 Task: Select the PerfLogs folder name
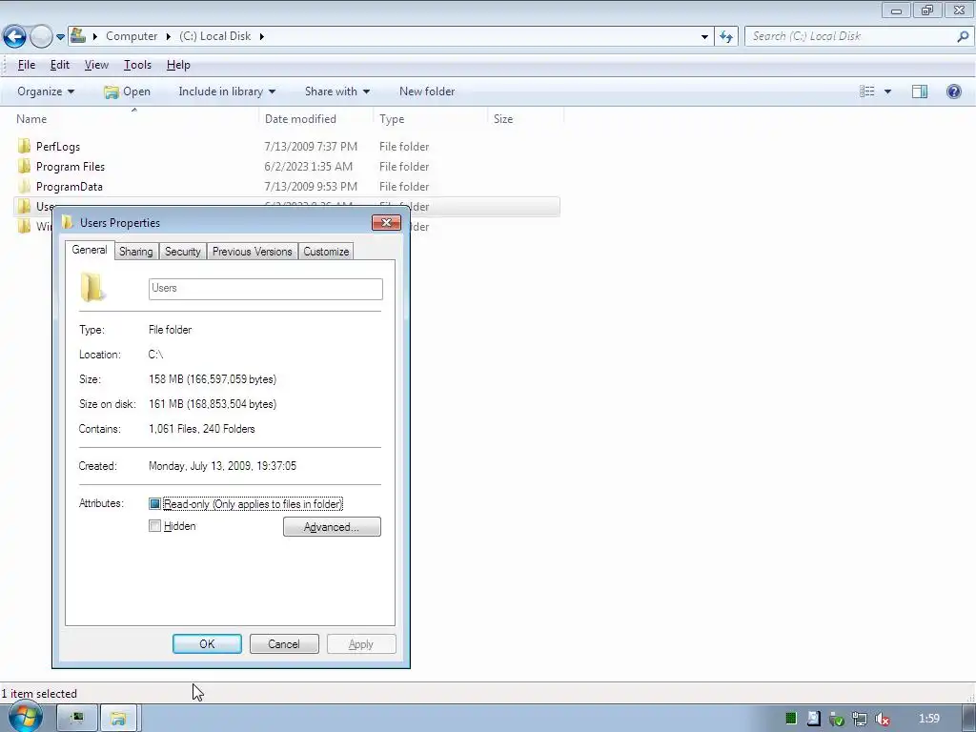(58, 147)
